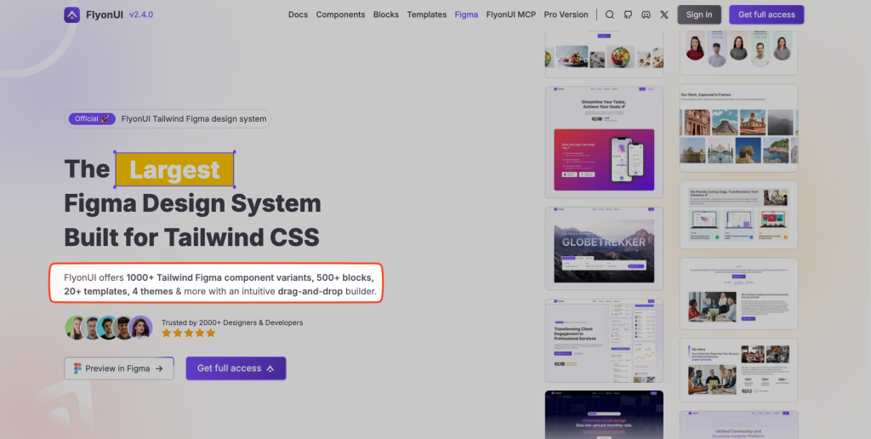Open FlyonUI MCP navigation item
This screenshot has height=439, width=871.
click(511, 15)
